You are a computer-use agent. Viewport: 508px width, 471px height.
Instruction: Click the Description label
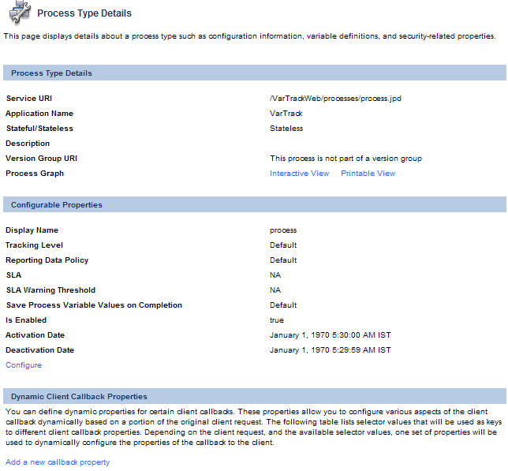(x=28, y=143)
